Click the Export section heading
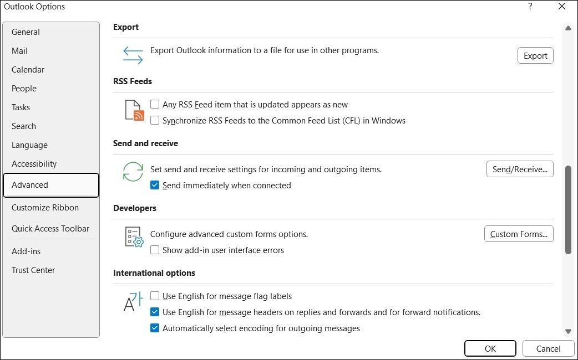The image size is (578, 360). click(x=126, y=27)
